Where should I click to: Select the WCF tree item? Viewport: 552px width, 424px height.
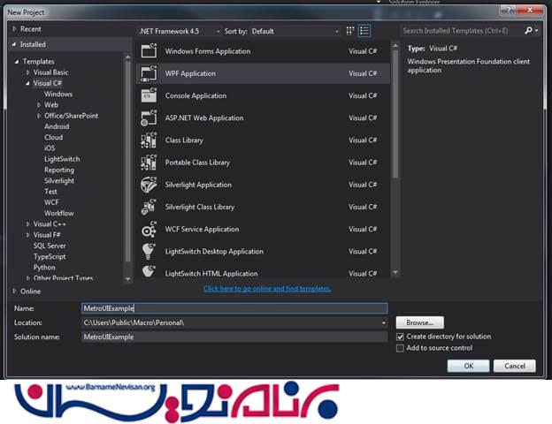coord(51,202)
